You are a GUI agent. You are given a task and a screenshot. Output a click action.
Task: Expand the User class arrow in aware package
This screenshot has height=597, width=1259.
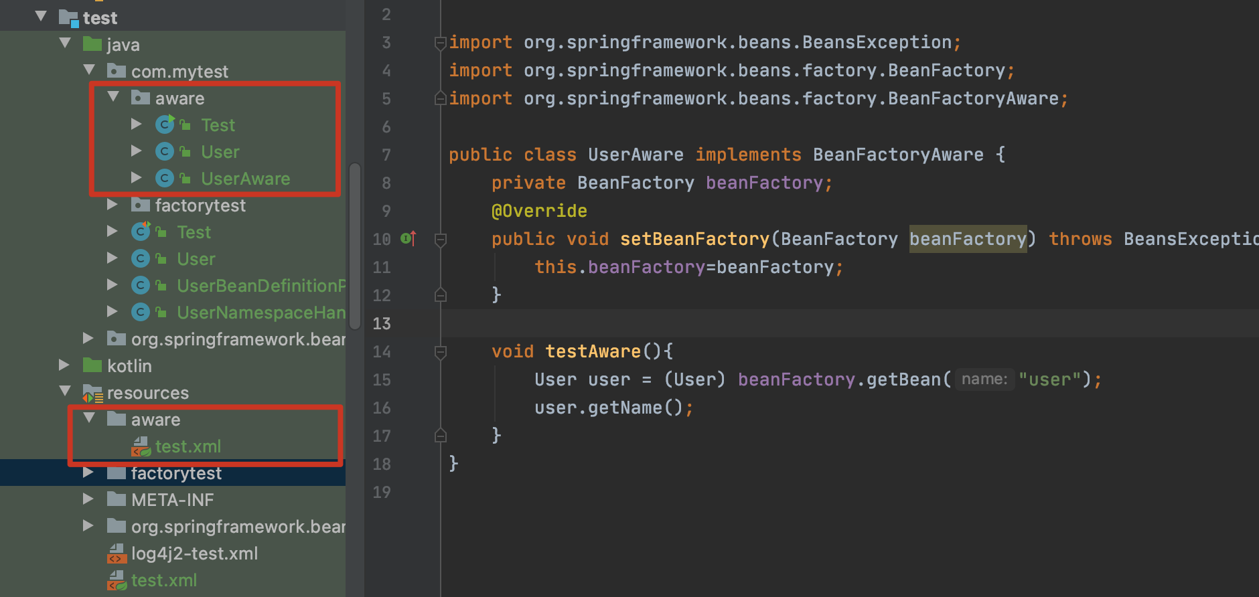(137, 151)
